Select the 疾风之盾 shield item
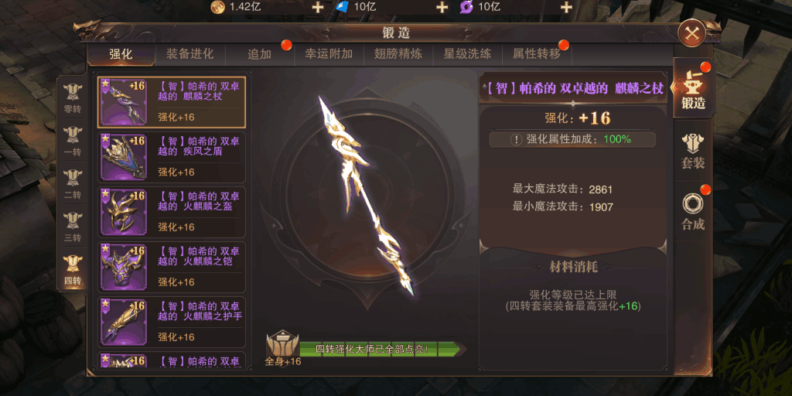 point(172,156)
